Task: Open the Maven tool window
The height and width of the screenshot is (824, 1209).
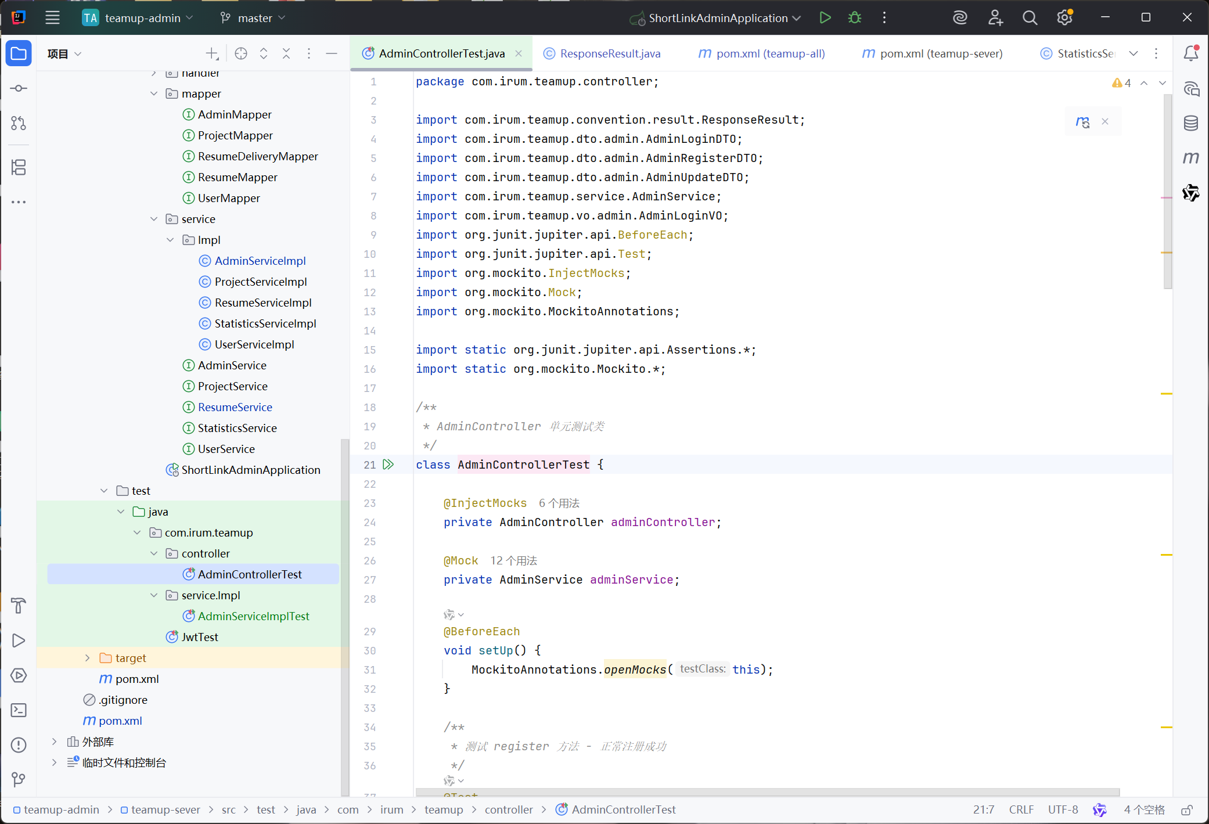Action: pos(1191,158)
